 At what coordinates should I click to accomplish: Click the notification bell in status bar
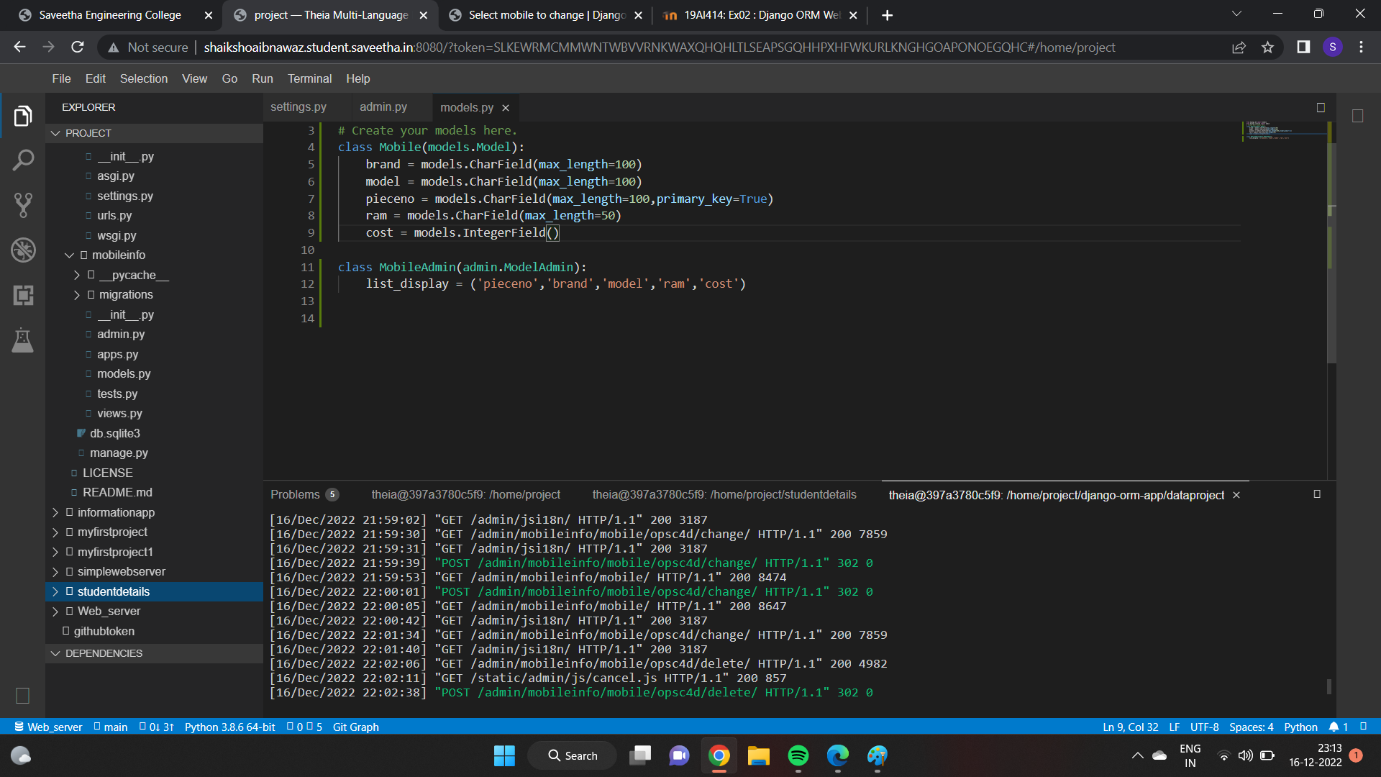point(1334,727)
